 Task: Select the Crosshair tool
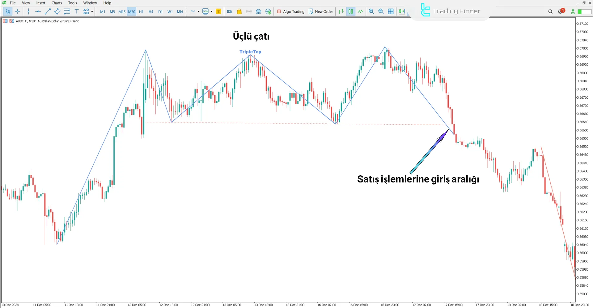pyautogui.click(x=17, y=11)
